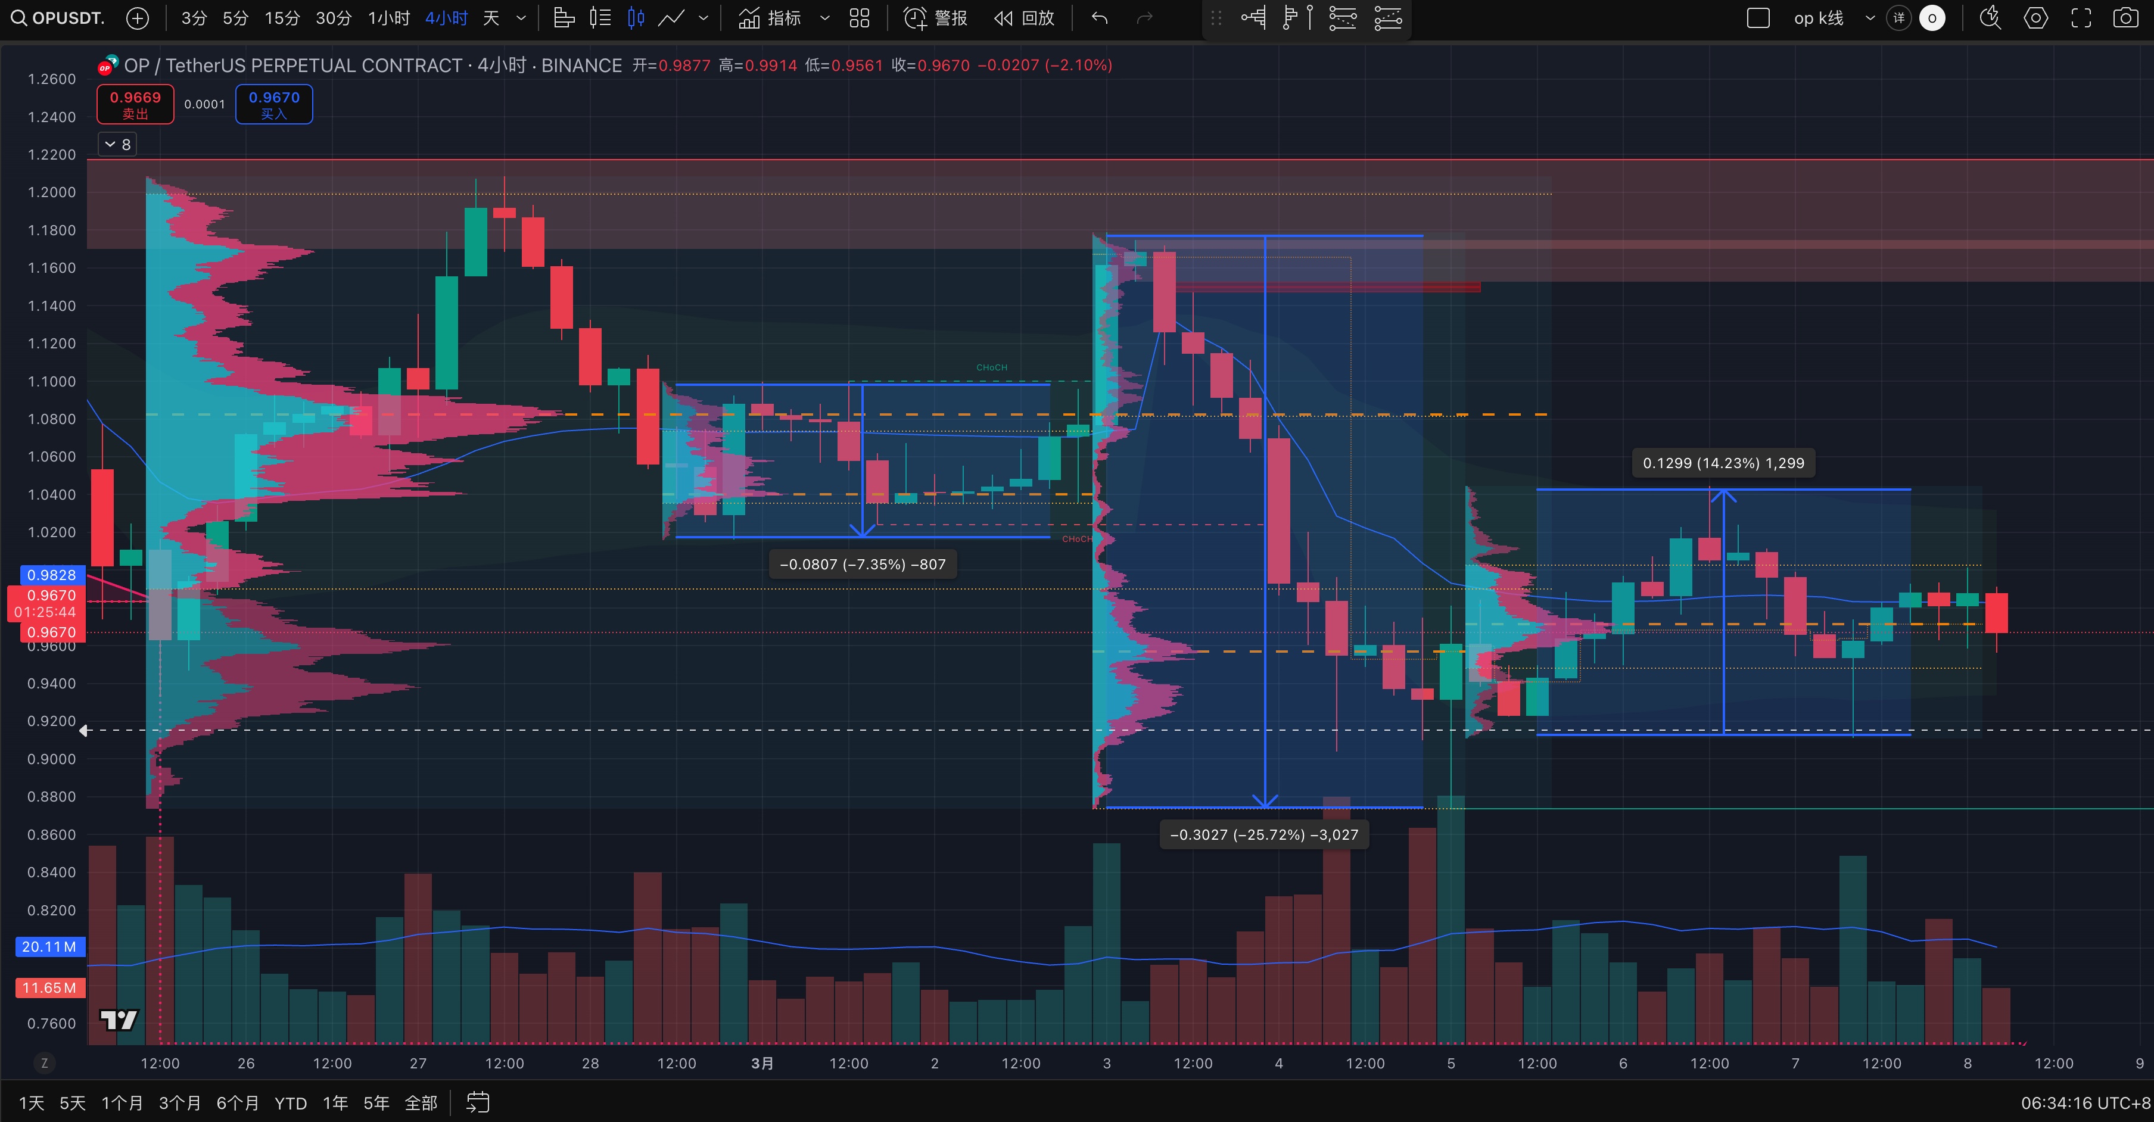Open the layout grid selector icon

click(x=860, y=17)
